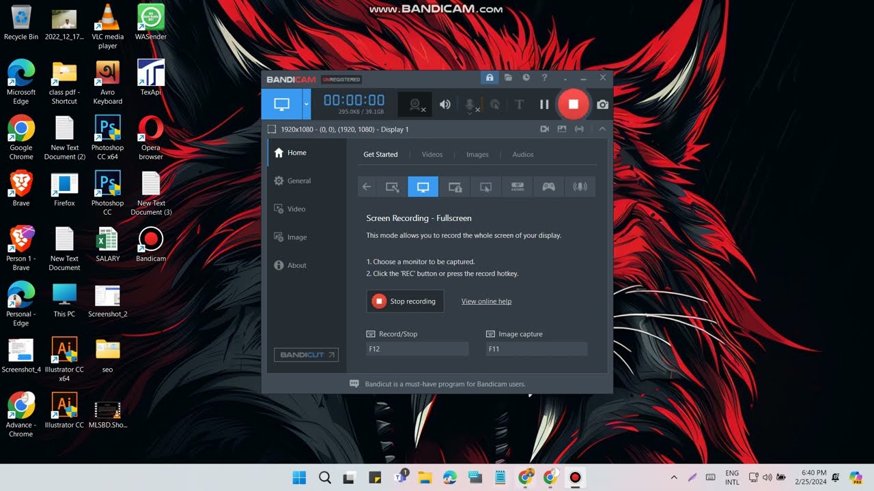Click the Stop recording button

(405, 301)
